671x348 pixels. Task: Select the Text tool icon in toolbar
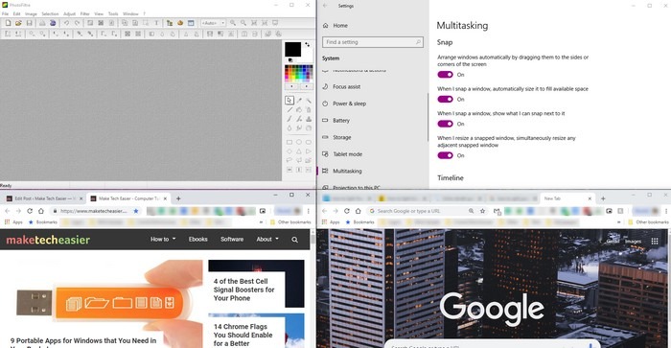[x=156, y=23]
